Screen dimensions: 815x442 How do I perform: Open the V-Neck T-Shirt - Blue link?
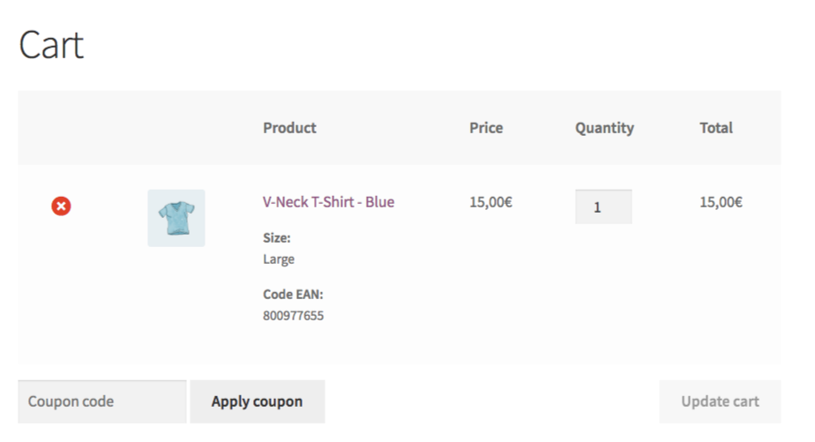point(328,202)
